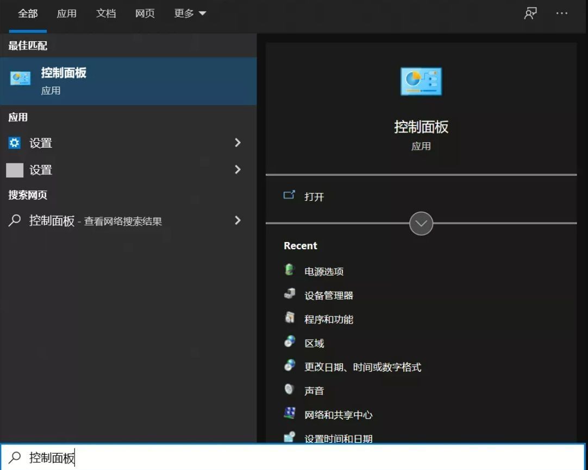Click the 电源选项 battery icon
The height and width of the screenshot is (470, 588).
[x=289, y=270]
